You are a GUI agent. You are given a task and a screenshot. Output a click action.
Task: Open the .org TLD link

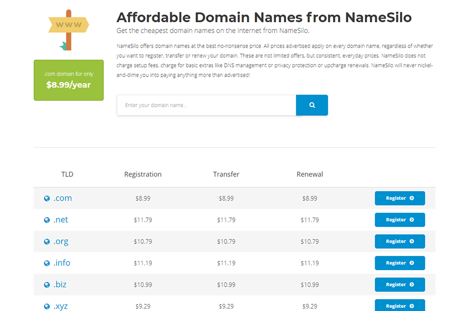coord(61,242)
